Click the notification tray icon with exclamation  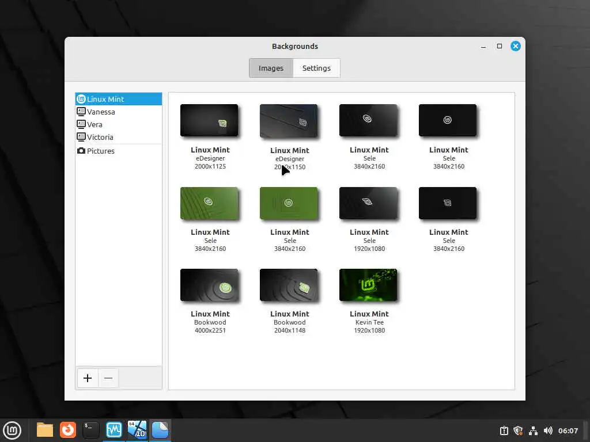coord(504,430)
